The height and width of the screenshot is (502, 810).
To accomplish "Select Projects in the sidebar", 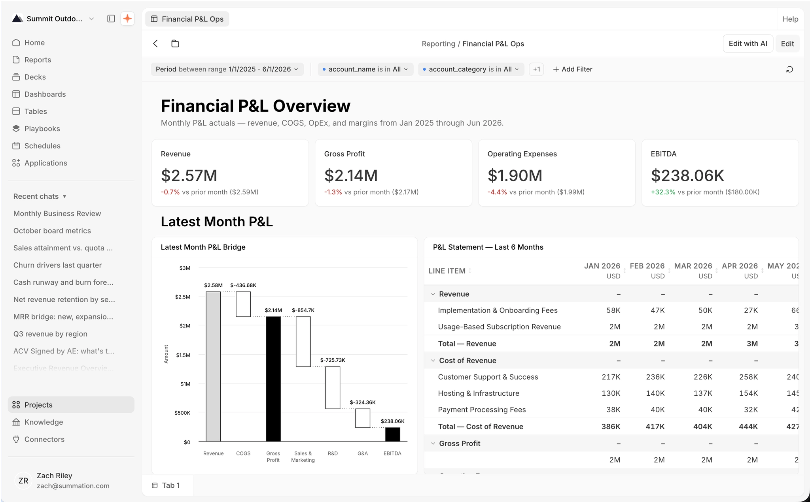I will tap(71, 405).
